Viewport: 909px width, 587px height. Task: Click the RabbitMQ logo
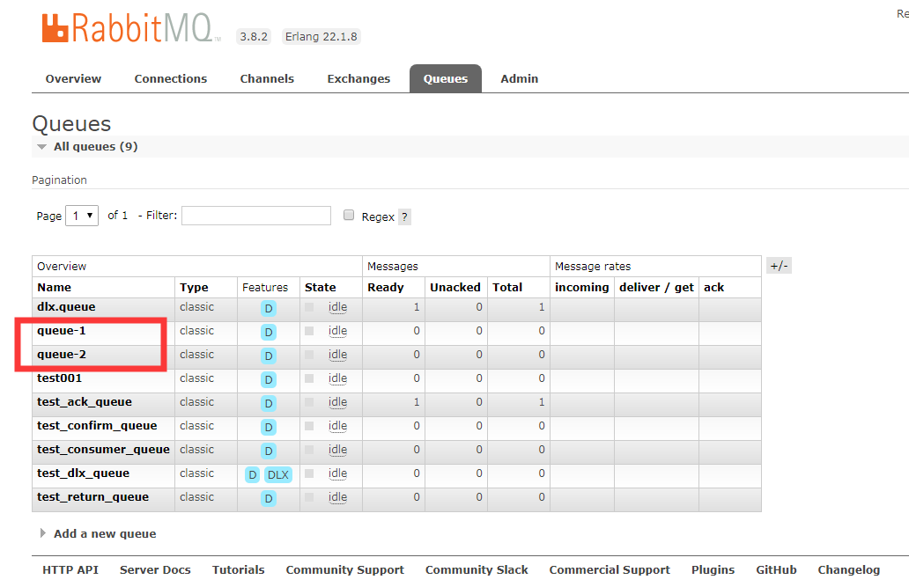[131, 28]
